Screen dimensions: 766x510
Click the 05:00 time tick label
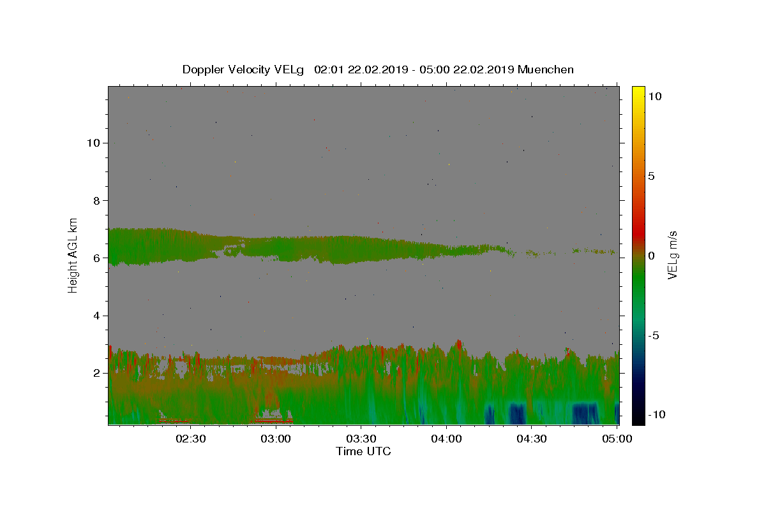pyautogui.click(x=617, y=439)
